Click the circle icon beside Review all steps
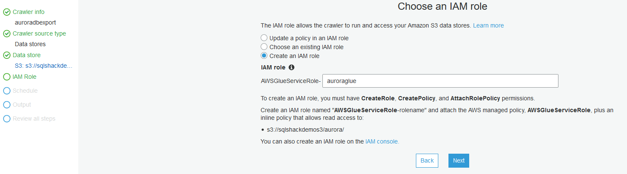627x174 pixels. (7, 119)
